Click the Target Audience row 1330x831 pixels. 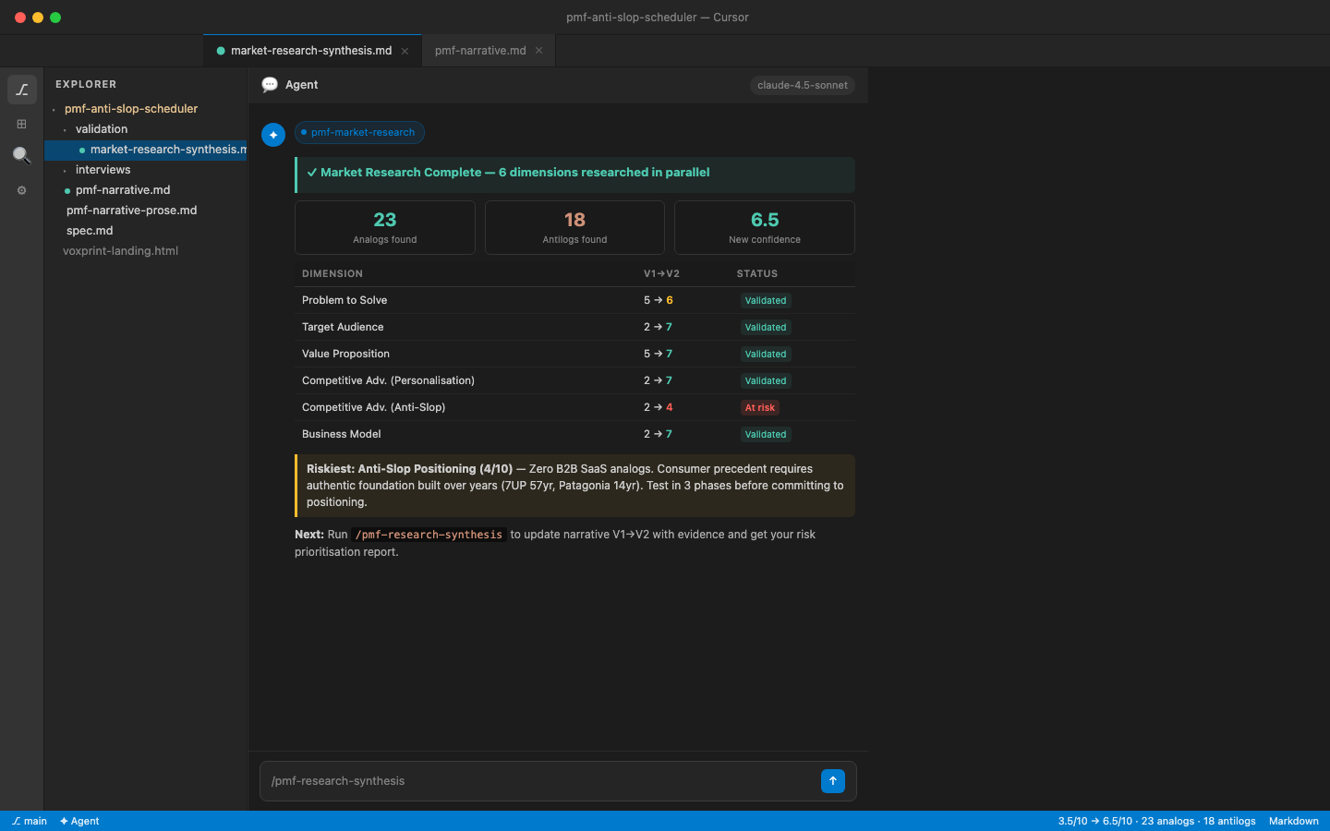(574, 327)
